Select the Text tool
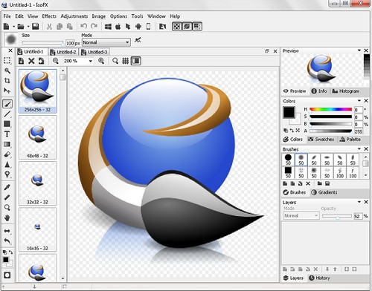Image resolution: width=372 pixels, height=291 pixels. (x=7, y=134)
